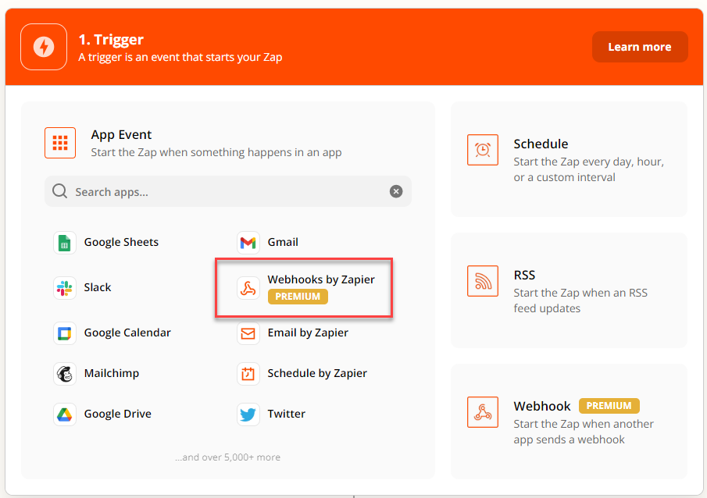Click the '1. Trigger' title
The width and height of the screenshot is (707, 498).
click(x=111, y=40)
